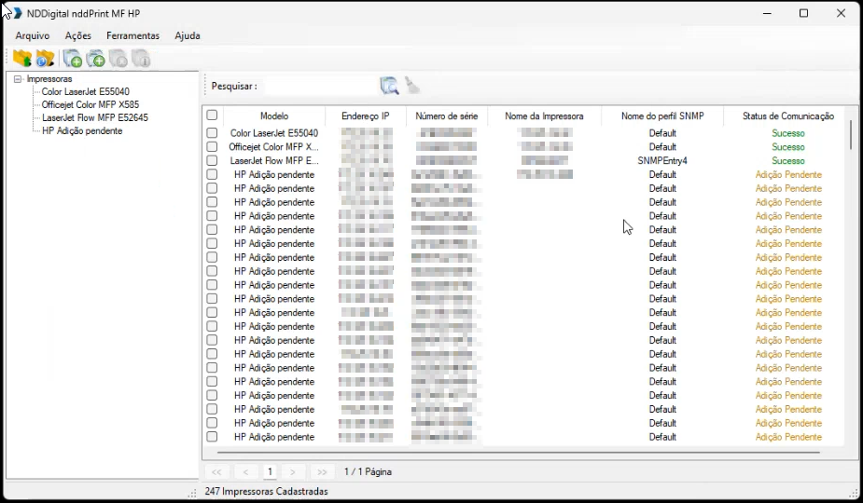This screenshot has width=863, height=503.
Task: Click the broom clear-search icon
Action: [411, 86]
